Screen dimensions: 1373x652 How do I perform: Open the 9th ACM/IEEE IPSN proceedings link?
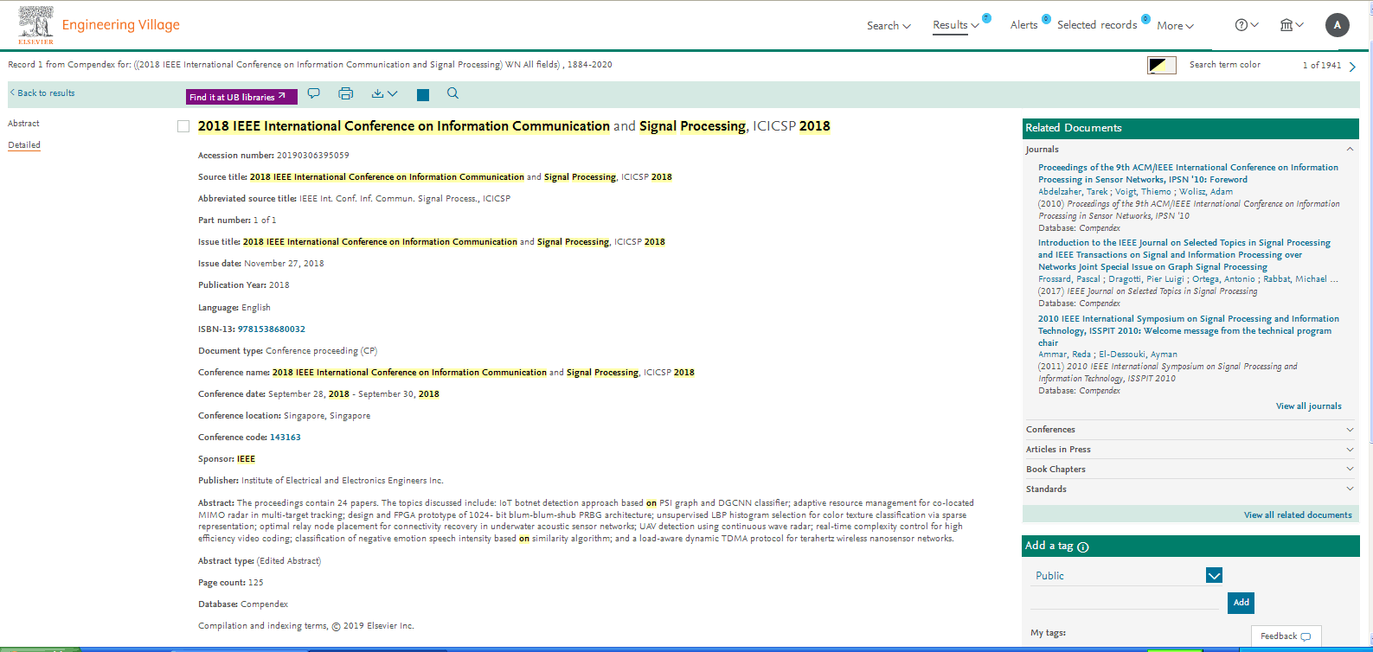tap(1188, 174)
